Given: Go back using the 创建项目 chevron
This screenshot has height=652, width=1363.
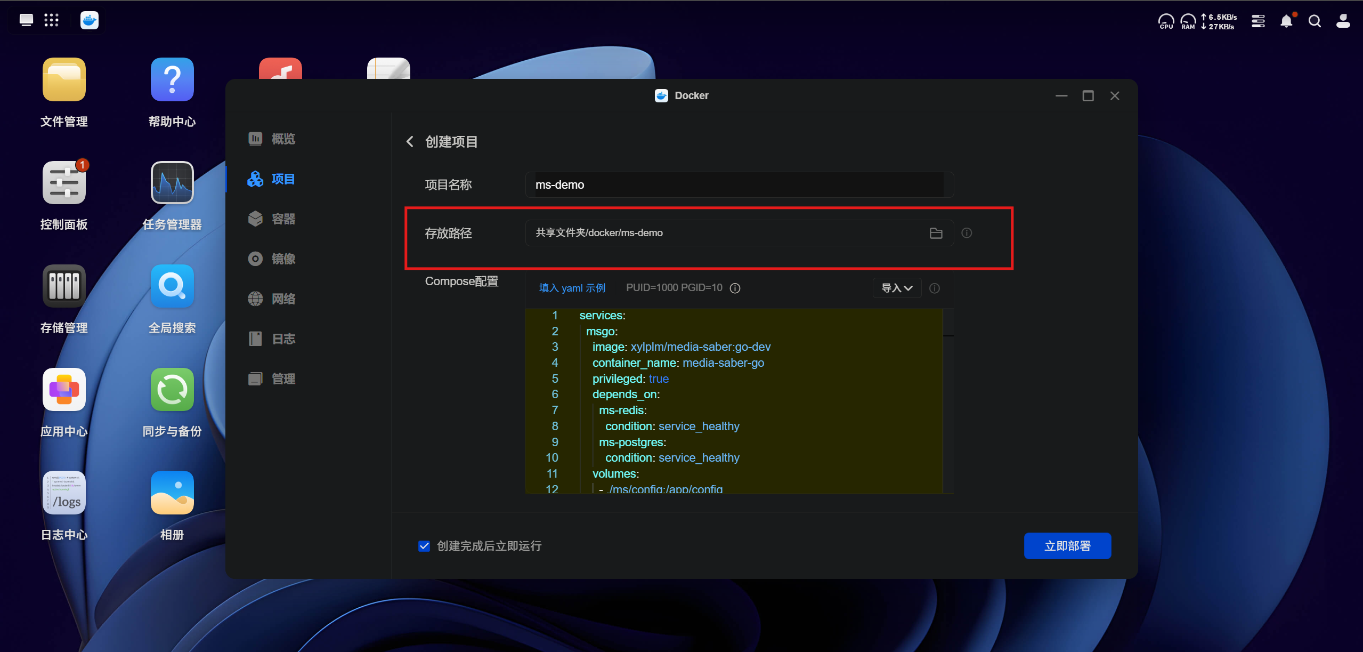Looking at the screenshot, I should coord(410,141).
